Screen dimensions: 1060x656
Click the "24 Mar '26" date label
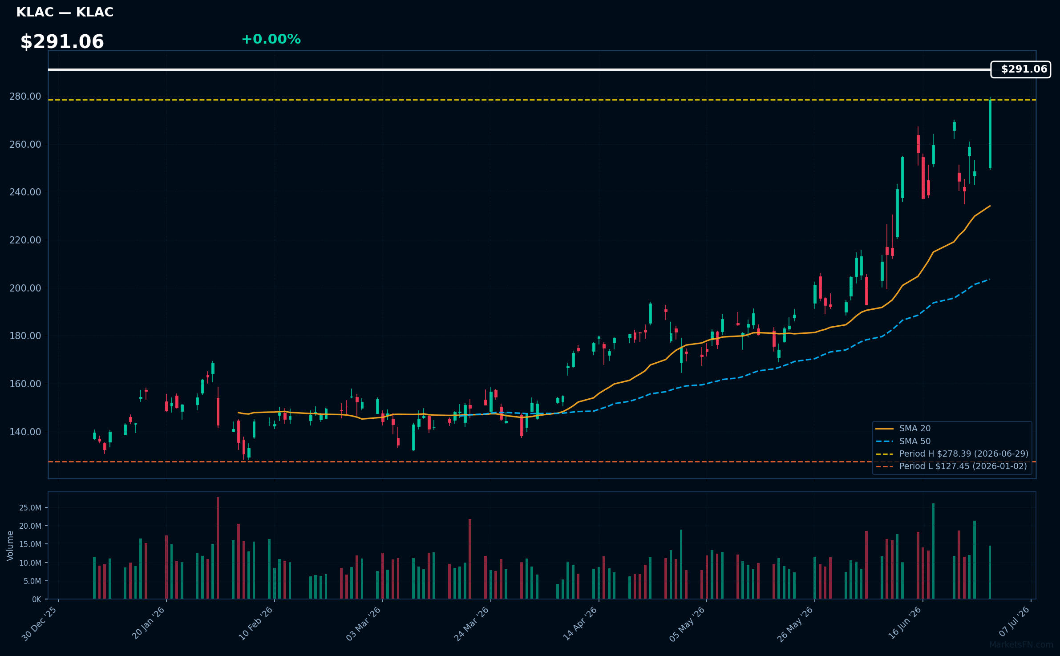tap(472, 624)
